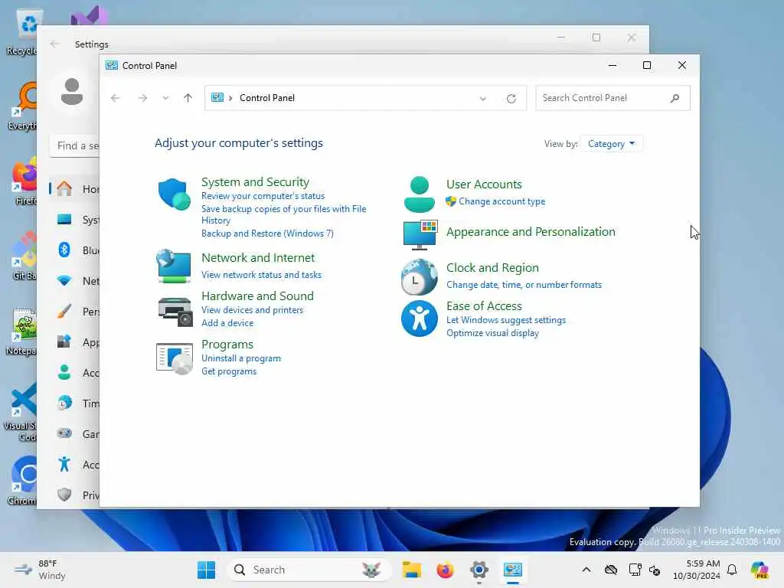
Task: Click Let Windows suggest settings
Action: [506, 320]
